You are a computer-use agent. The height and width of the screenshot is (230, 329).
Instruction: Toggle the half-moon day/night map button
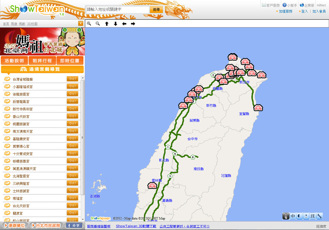tap(299, 216)
